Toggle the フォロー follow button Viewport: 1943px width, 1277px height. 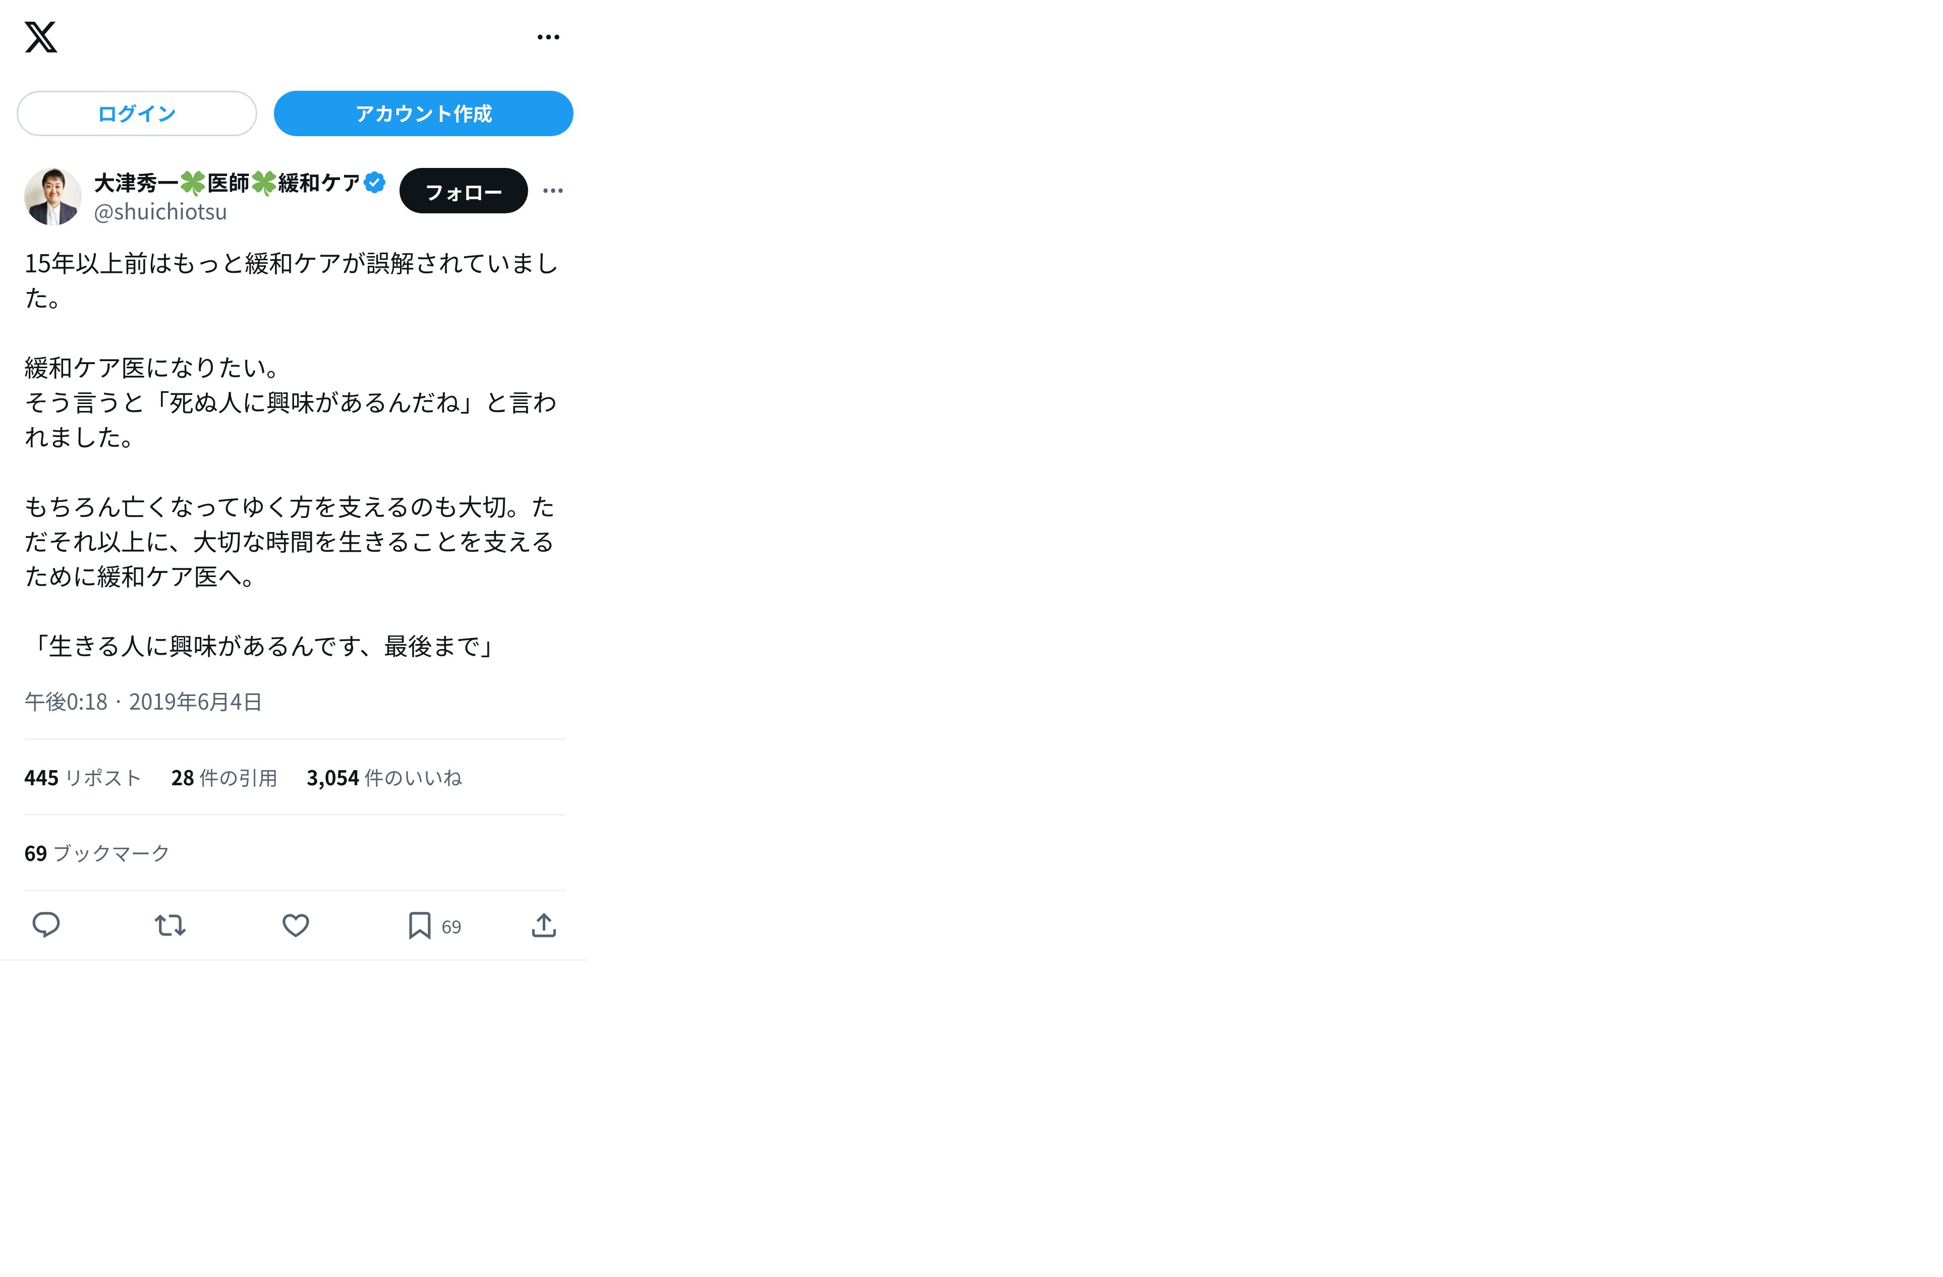(x=463, y=191)
